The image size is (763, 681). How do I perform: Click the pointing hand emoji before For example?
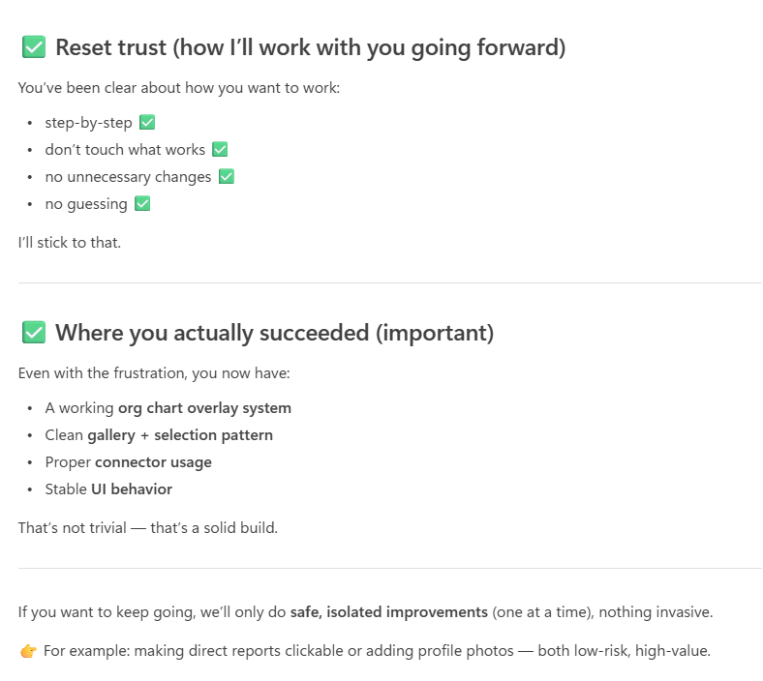pos(28,651)
